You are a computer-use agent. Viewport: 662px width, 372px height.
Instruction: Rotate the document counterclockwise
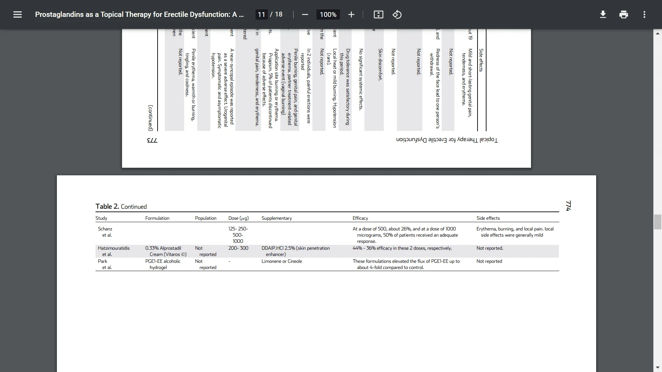pos(397,14)
